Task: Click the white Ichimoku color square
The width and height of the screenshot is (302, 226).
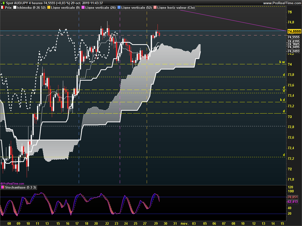Action: [15, 8]
